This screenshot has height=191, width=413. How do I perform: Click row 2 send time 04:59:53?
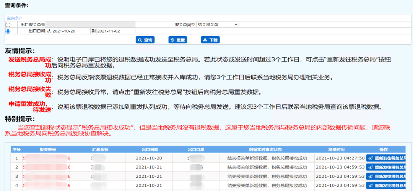click(x=340, y=167)
